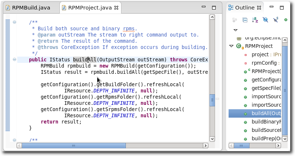Toggle alphabetical Sort in Outline toolbar
The width and height of the screenshot is (295, 156).
click(255, 20)
